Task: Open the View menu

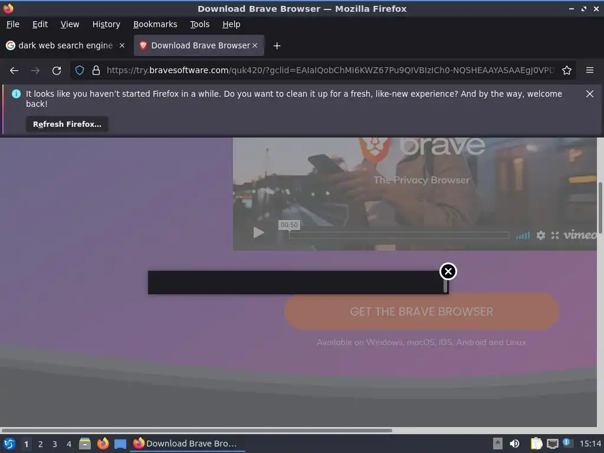Action: [x=70, y=24]
